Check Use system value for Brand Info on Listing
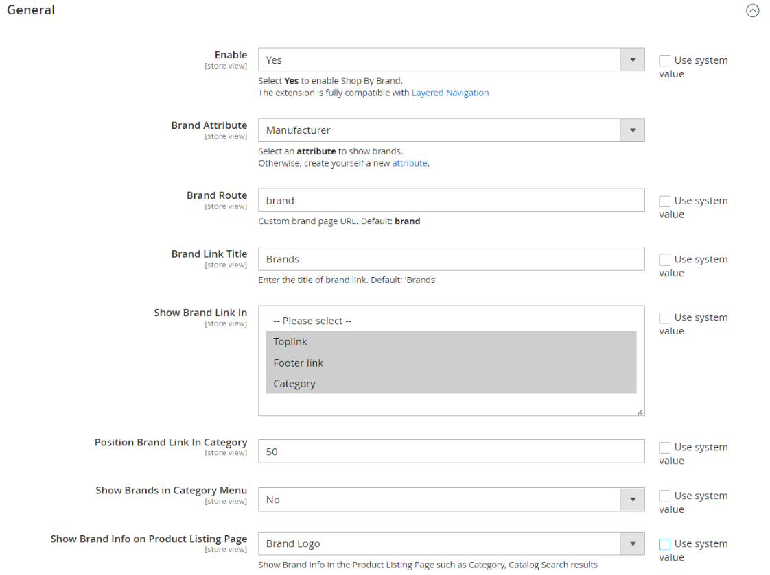The image size is (770, 575). pos(664,544)
